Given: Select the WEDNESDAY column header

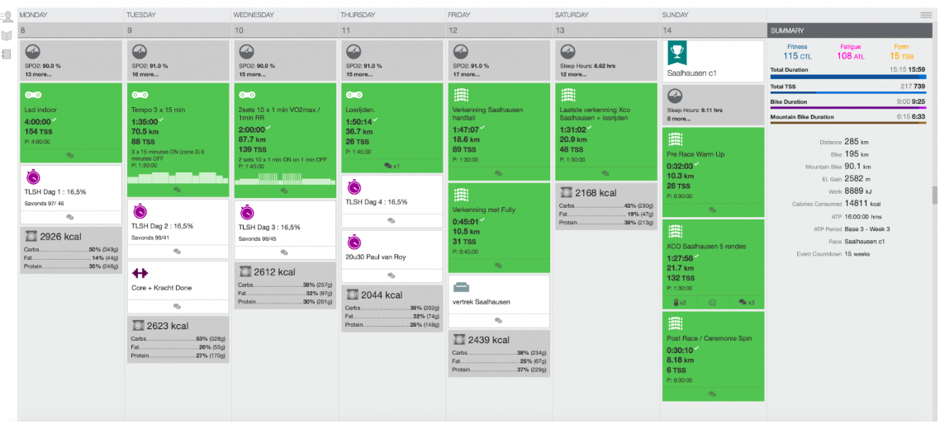Looking at the screenshot, I should (254, 15).
